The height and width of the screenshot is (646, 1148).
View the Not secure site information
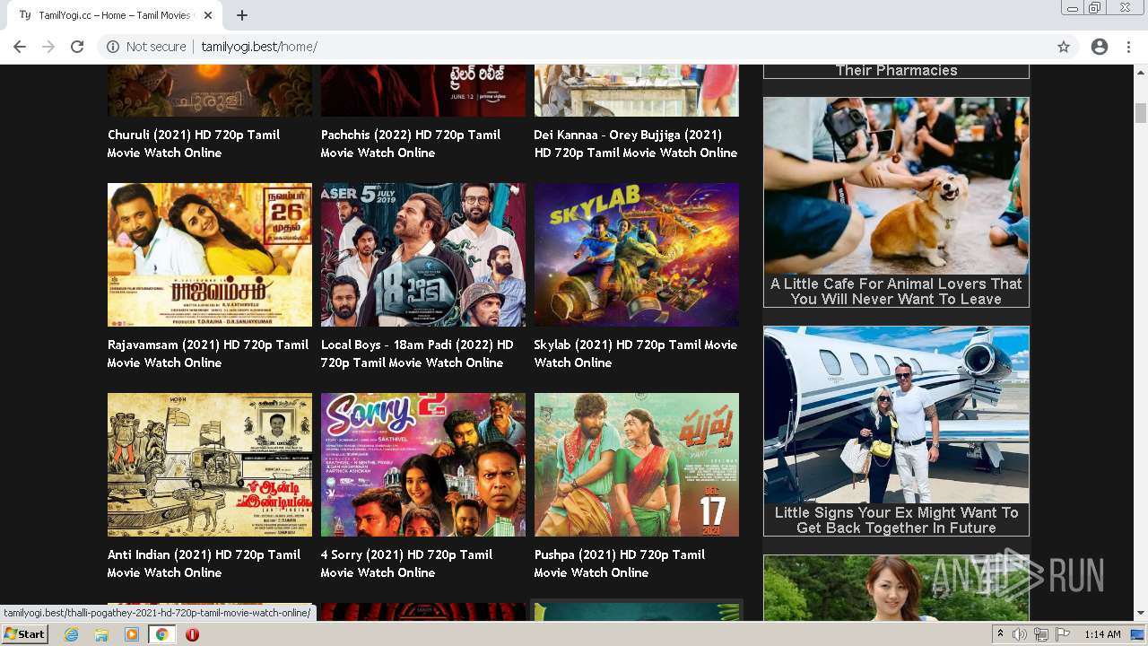[x=146, y=47]
